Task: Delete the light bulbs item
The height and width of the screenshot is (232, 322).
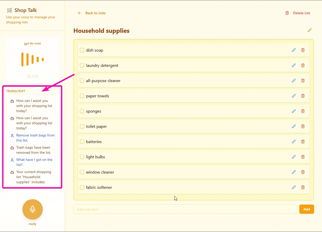Action: (303, 157)
